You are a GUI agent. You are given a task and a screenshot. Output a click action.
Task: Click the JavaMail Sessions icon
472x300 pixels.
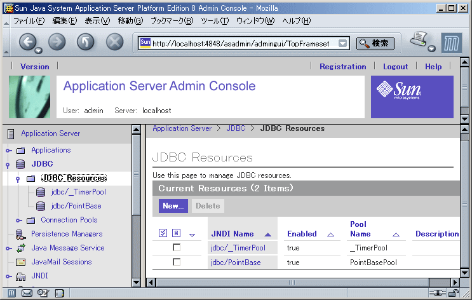(21, 262)
